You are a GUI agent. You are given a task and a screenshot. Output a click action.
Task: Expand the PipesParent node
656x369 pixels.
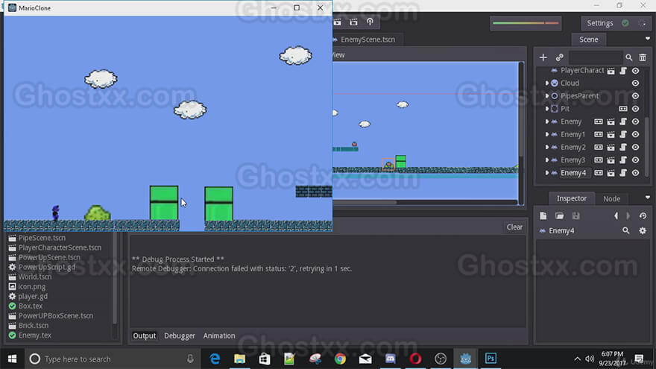tap(547, 96)
